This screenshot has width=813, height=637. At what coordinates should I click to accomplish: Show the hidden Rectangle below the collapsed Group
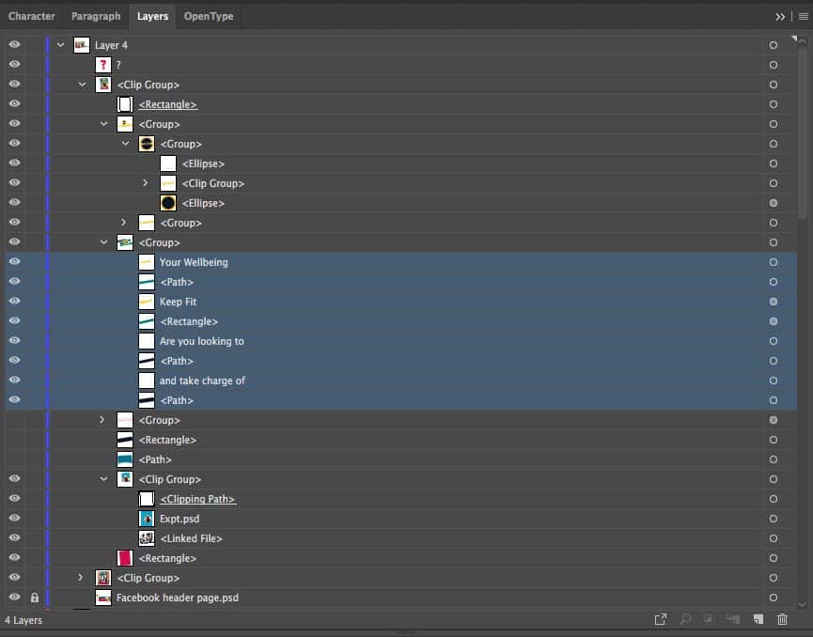[x=14, y=440]
